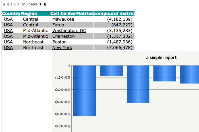Open USA link in Milwaukee row
This screenshot has height=132, width=199.
coord(8,19)
